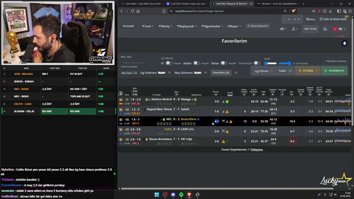Expand the AI Kulüp dropdown
Image resolution: width=354 pixels, height=199 pixels.
coord(308,71)
